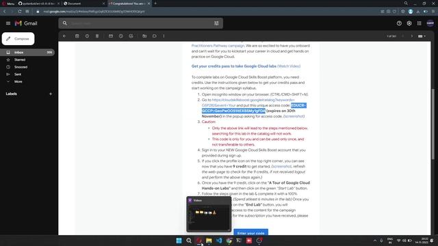The width and height of the screenshot is (438, 246).
Task: Open the Starred folder
Action: (x=20, y=59)
